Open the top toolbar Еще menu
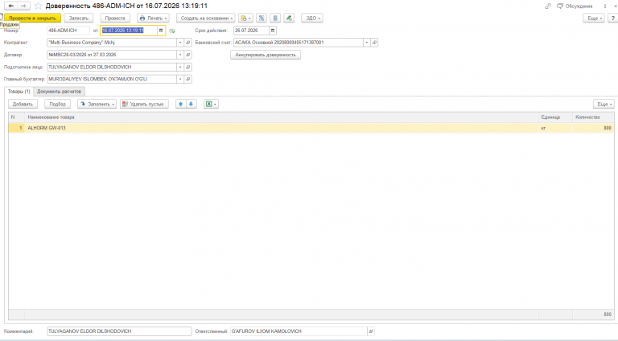The height and width of the screenshot is (341, 618). coord(594,18)
